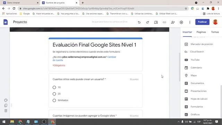Screen dimensions: 222x125
Task: Insert Presentaciones element
Action: click(x=195, y=91)
